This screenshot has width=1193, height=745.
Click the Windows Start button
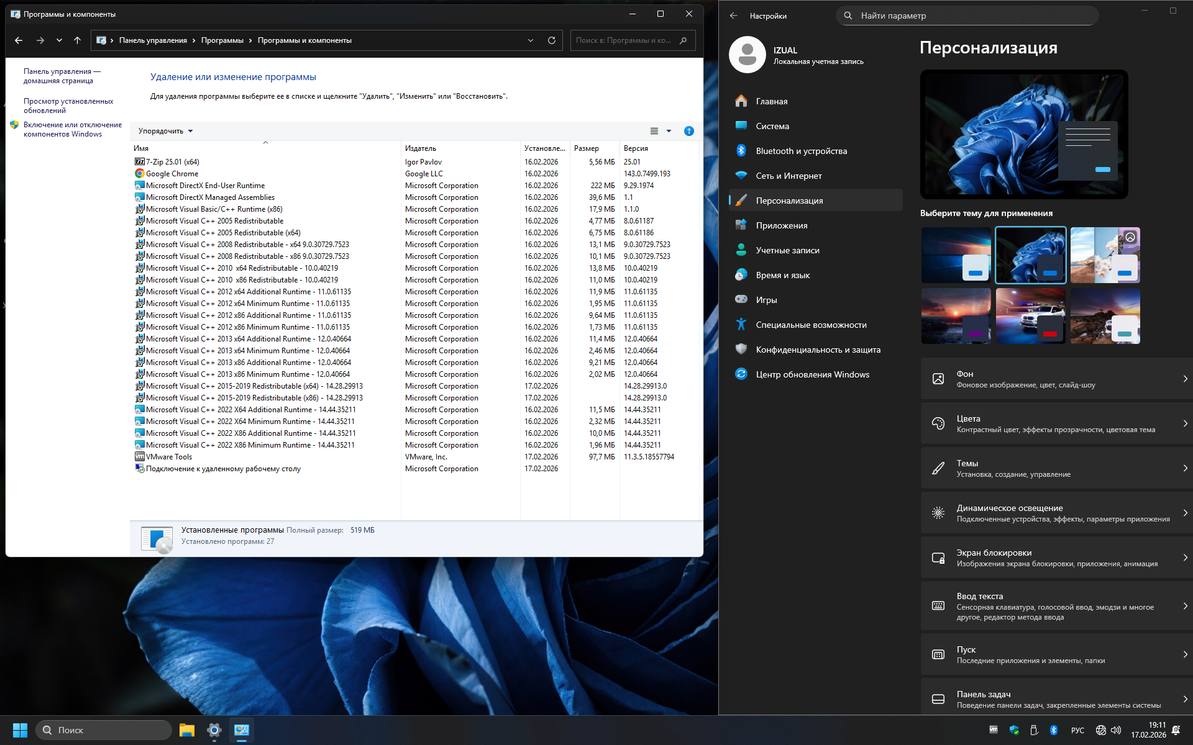click(20, 730)
